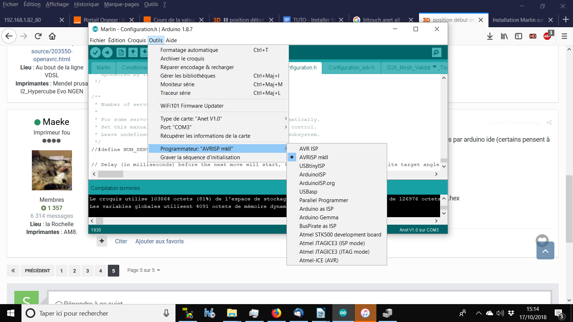Viewport: 573px width, 322px height.
Task: Open the Firefox hamburger menu
Action: [564, 36]
